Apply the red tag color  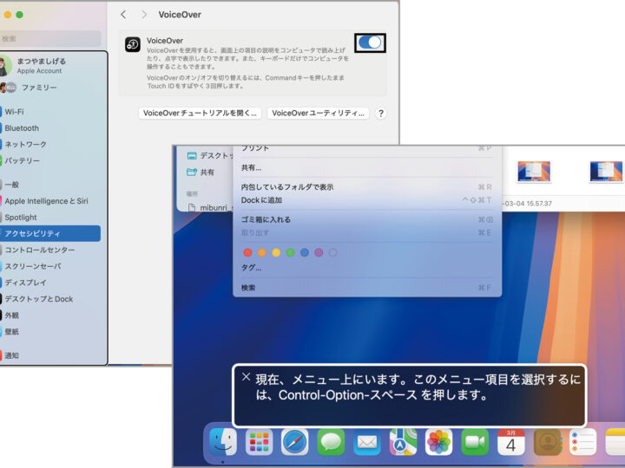pyautogui.click(x=247, y=252)
